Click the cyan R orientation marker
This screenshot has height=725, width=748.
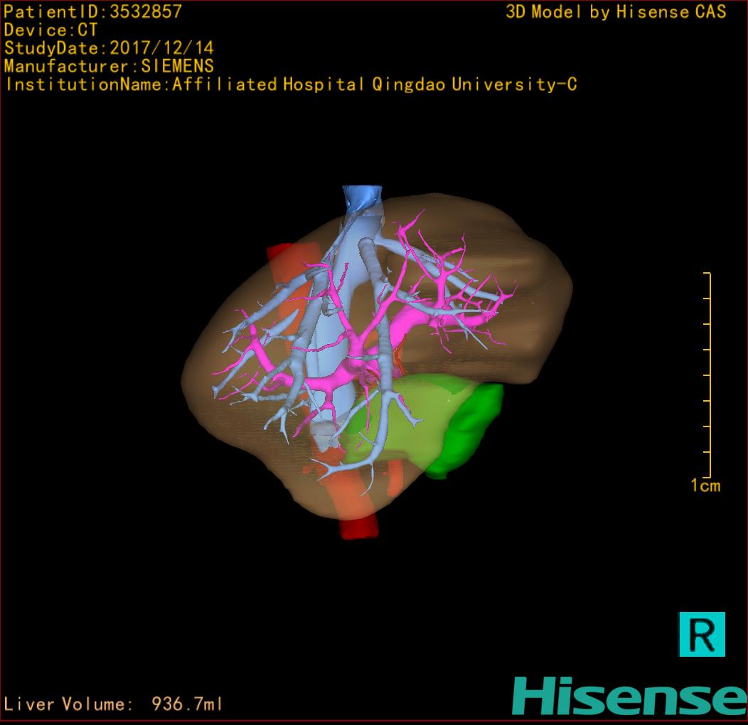(702, 633)
